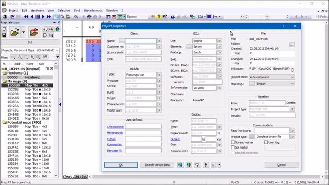The image size is (329, 185).
Task: Click the context help arrow icon in toolbar
Action: click(x=164, y=17)
